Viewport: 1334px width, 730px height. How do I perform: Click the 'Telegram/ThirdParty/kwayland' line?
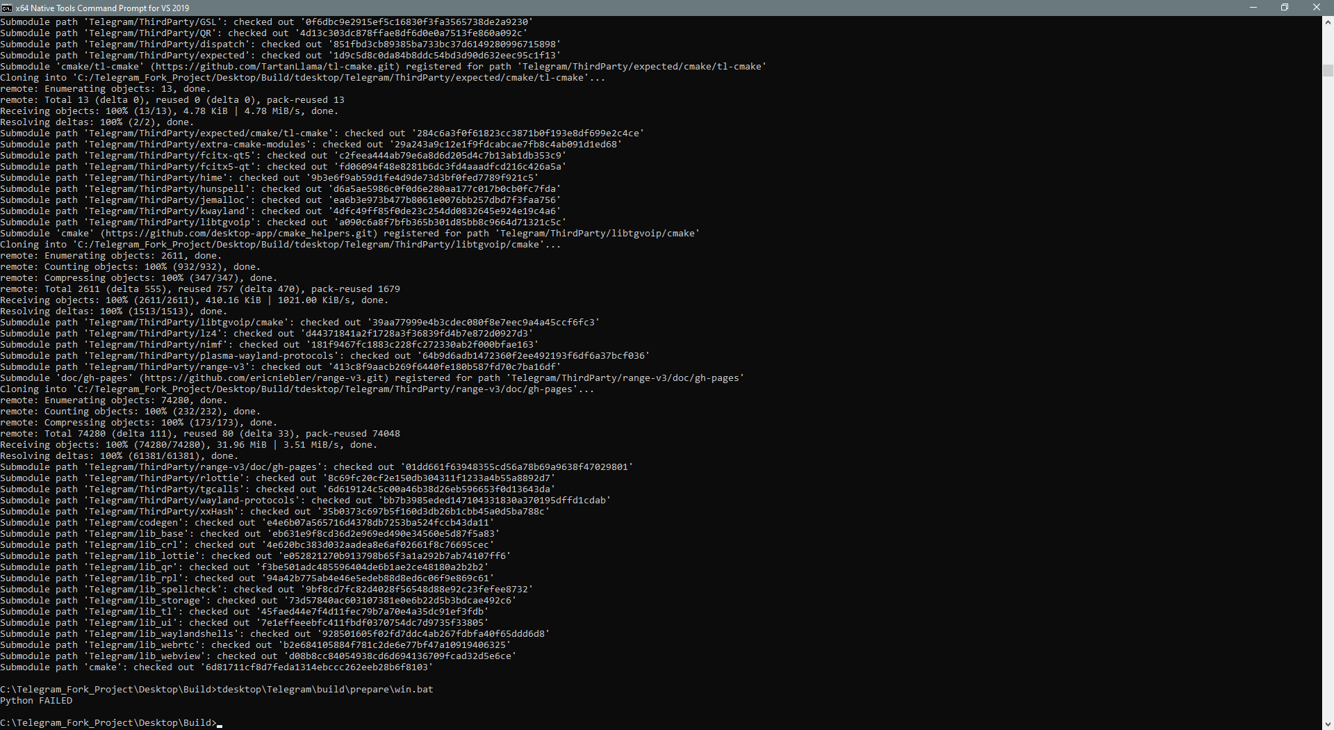281,211
